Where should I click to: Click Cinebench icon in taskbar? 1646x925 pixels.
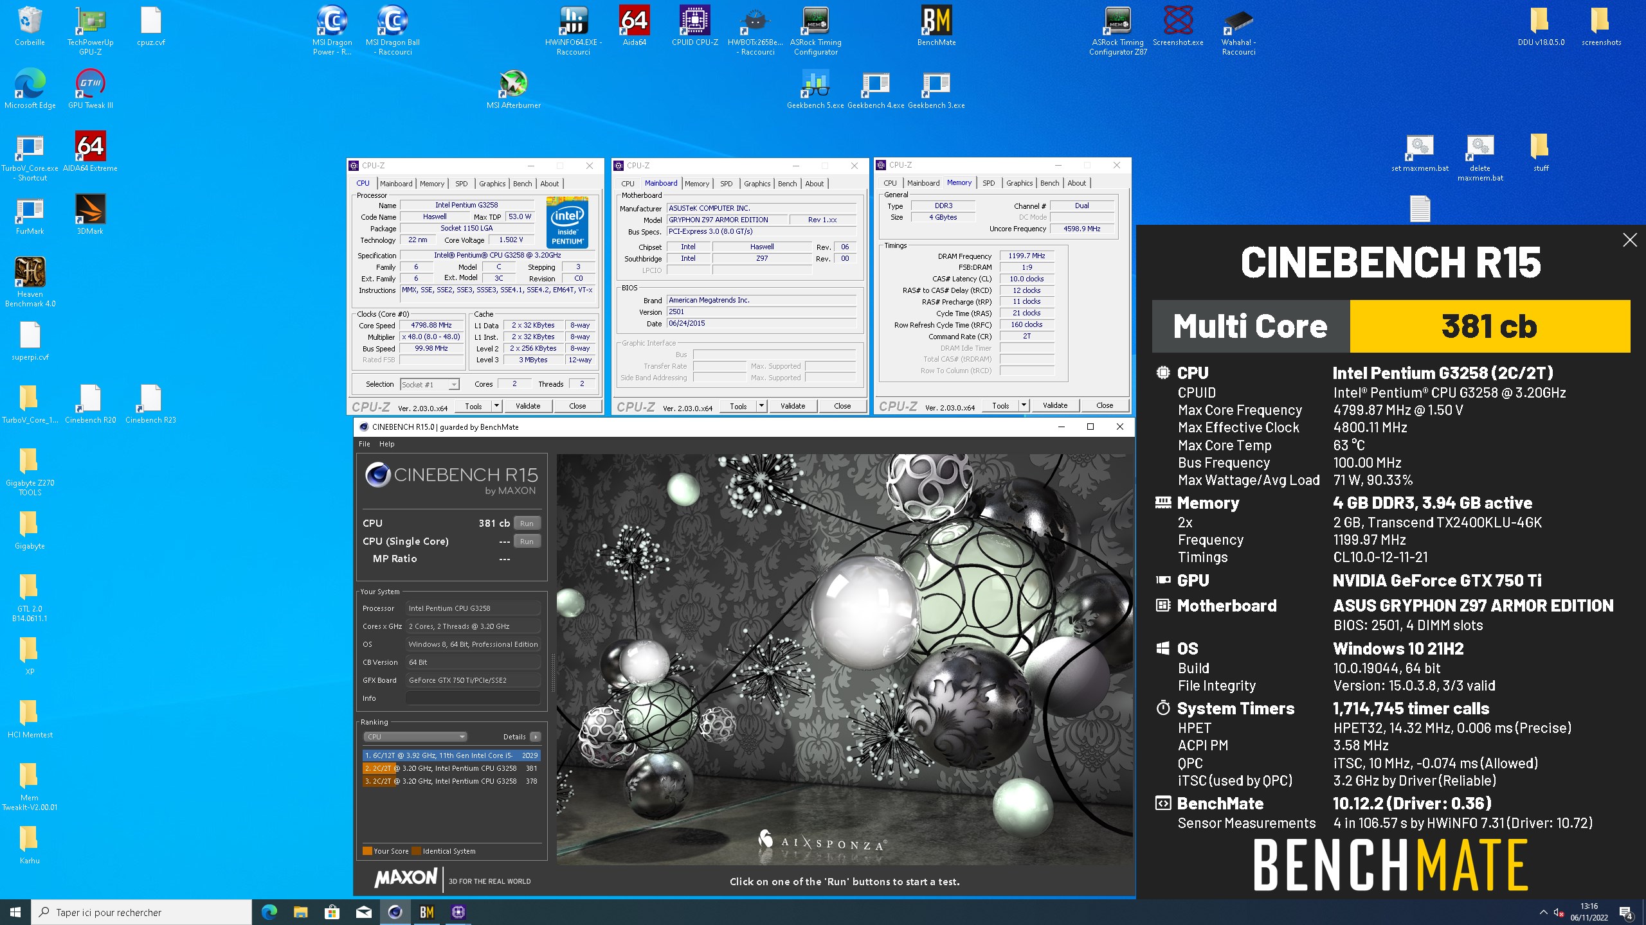[x=395, y=912]
